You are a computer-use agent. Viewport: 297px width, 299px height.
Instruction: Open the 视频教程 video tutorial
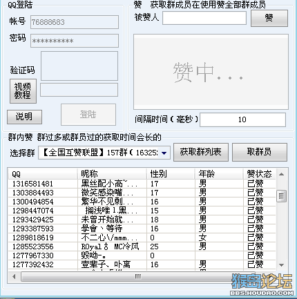click(23, 91)
